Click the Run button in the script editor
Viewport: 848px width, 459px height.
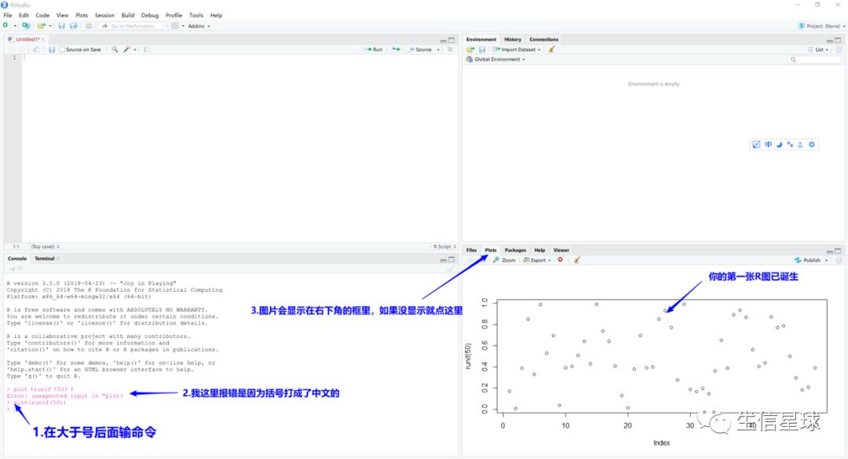[x=374, y=49]
